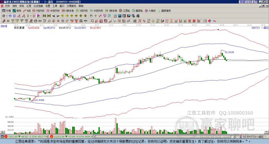Jump to first bar arrow icon
The width and height of the screenshot is (269, 144).
tap(44, 16)
